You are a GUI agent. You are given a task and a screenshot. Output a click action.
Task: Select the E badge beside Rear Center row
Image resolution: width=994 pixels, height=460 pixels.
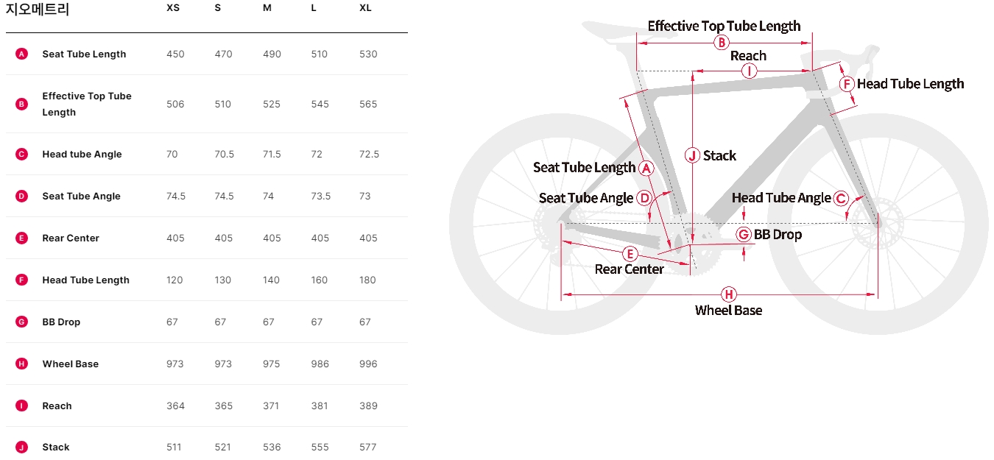tap(21, 238)
